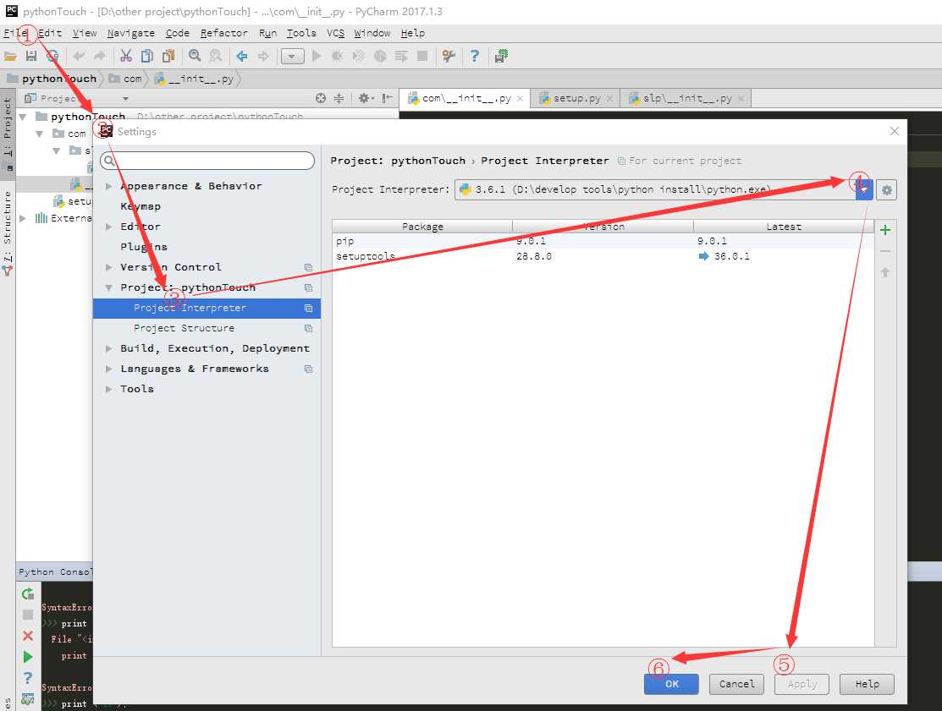Click the Copy toolbar icon
The image size is (942, 711).
[x=146, y=57]
